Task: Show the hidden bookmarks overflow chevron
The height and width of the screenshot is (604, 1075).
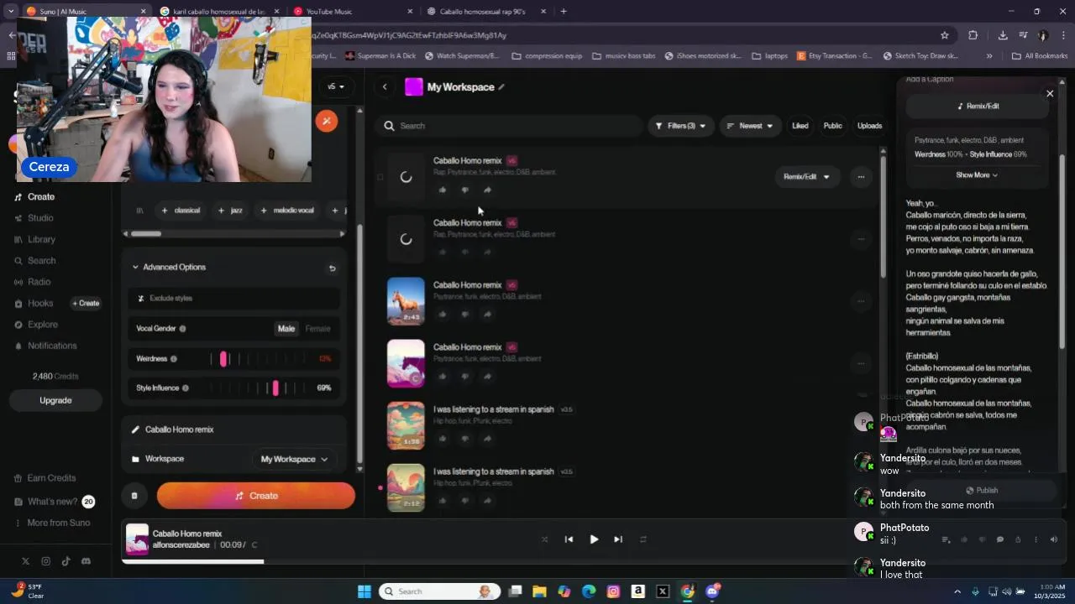Action: coord(988,56)
